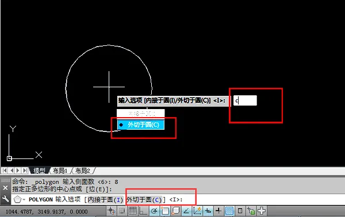The image size is (345, 217).
Task: Click the dynamic input text box
Action: (245, 100)
